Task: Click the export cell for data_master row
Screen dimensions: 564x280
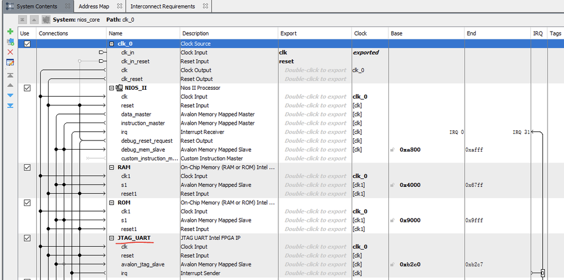Action: (315, 114)
